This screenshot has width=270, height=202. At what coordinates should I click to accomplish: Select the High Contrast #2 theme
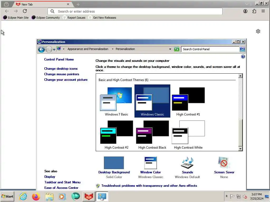tap(116, 135)
